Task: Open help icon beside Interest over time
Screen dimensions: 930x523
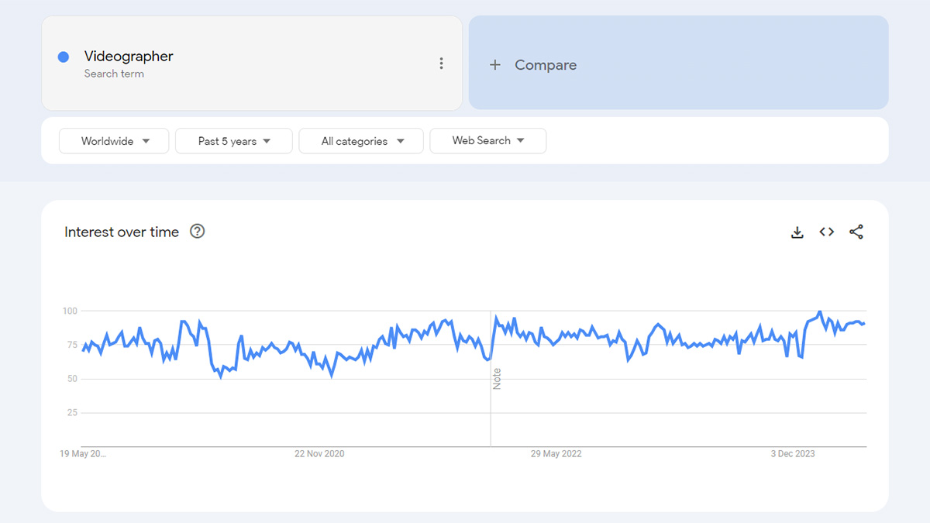Action: 198,231
